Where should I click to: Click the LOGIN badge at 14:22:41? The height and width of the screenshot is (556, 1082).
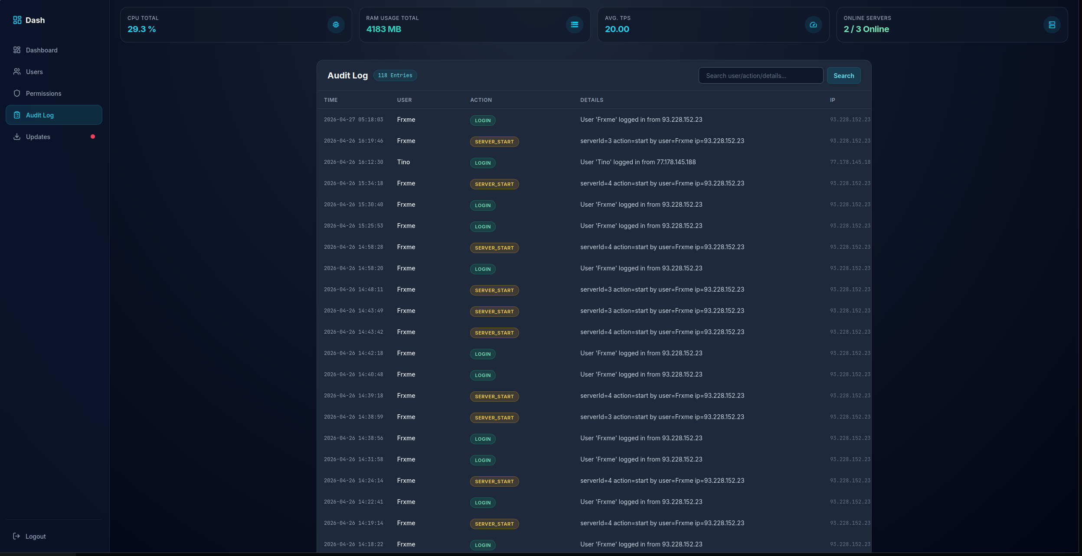pos(483,503)
